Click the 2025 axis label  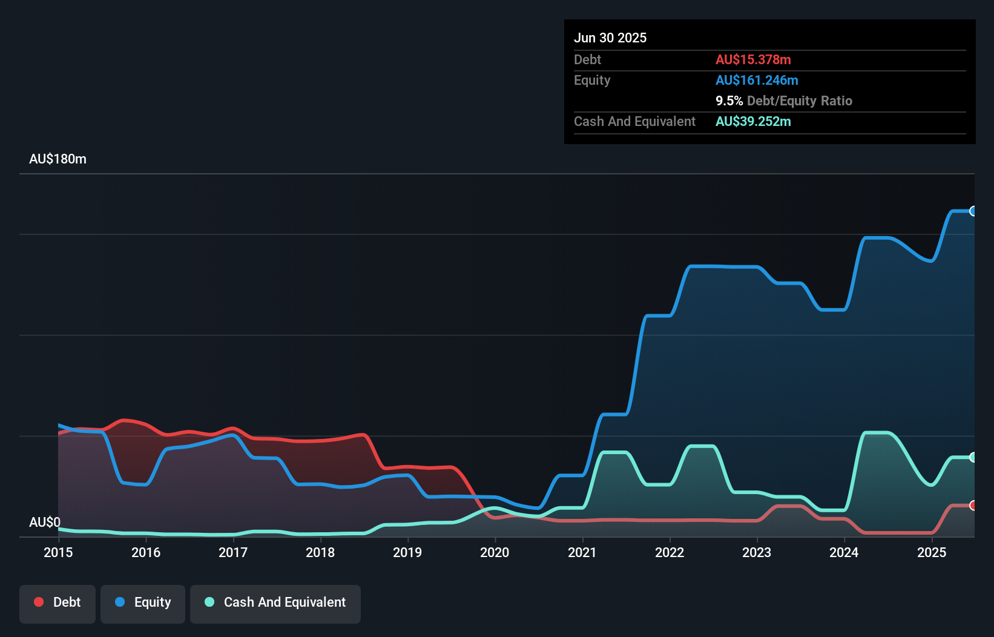point(932,552)
